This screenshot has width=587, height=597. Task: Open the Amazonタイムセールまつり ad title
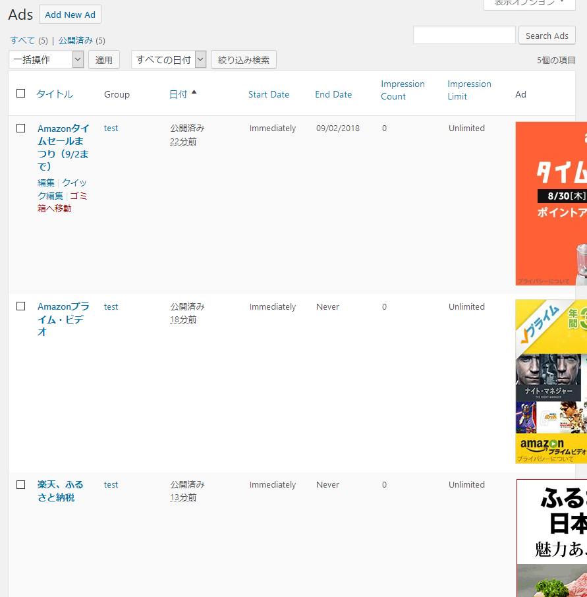click(63, 148)
